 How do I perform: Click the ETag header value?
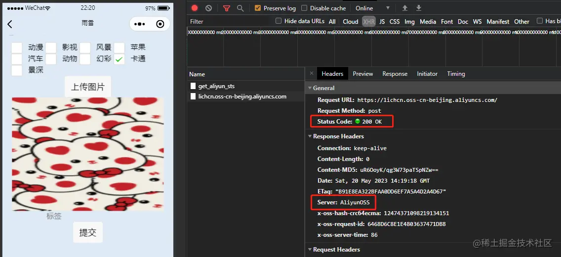pyautogui.click(x=390, y=192)
